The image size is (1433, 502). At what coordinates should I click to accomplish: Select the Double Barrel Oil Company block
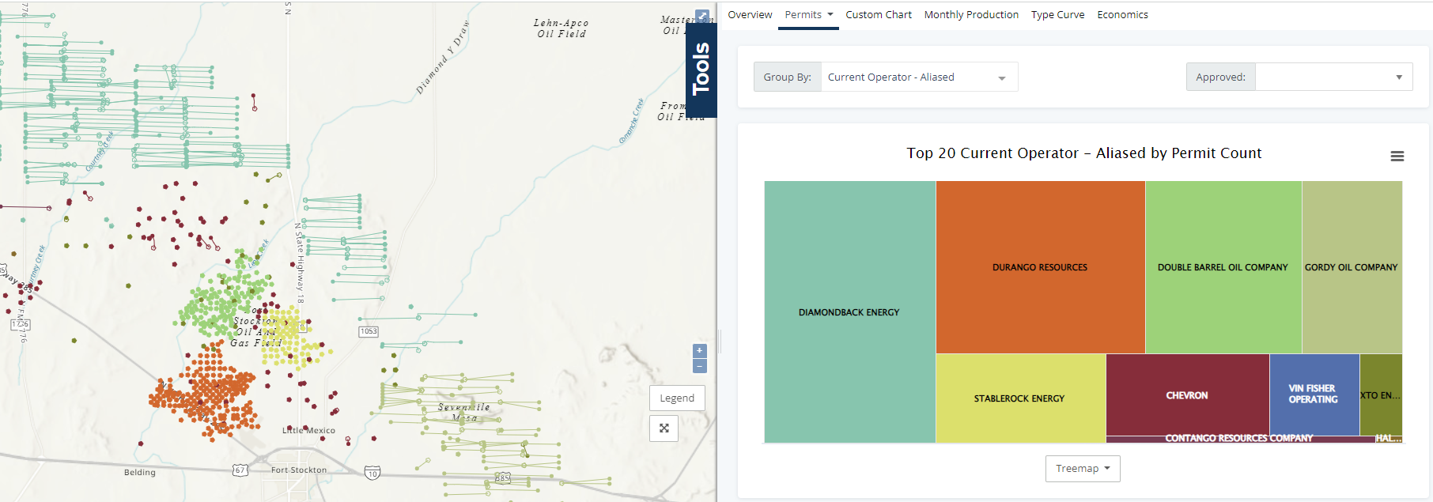click(x=1223, y=267)
